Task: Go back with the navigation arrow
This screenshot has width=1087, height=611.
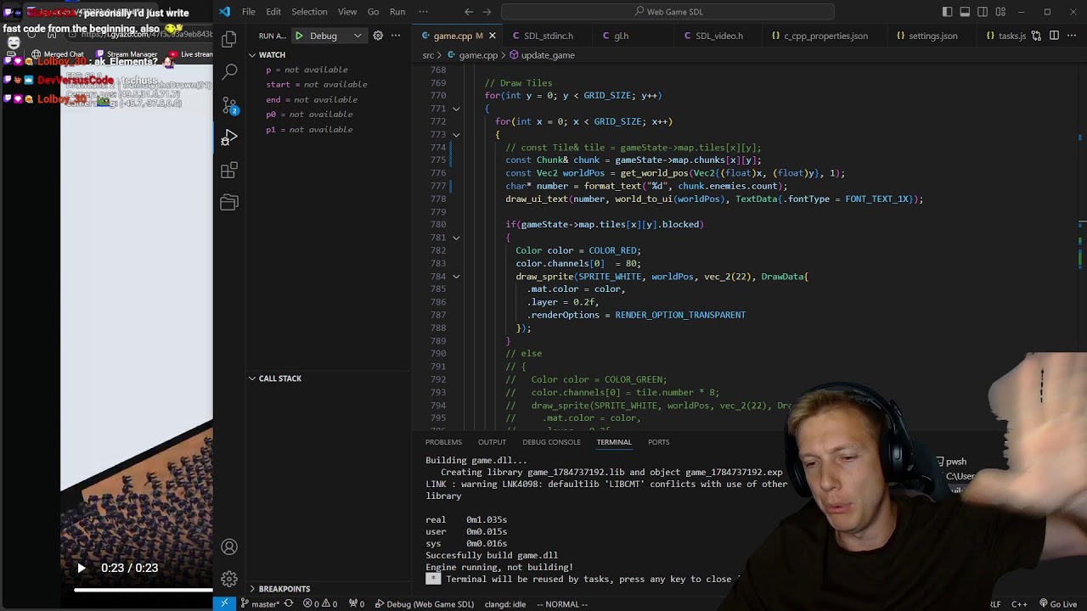Action: tap(469, 12)
